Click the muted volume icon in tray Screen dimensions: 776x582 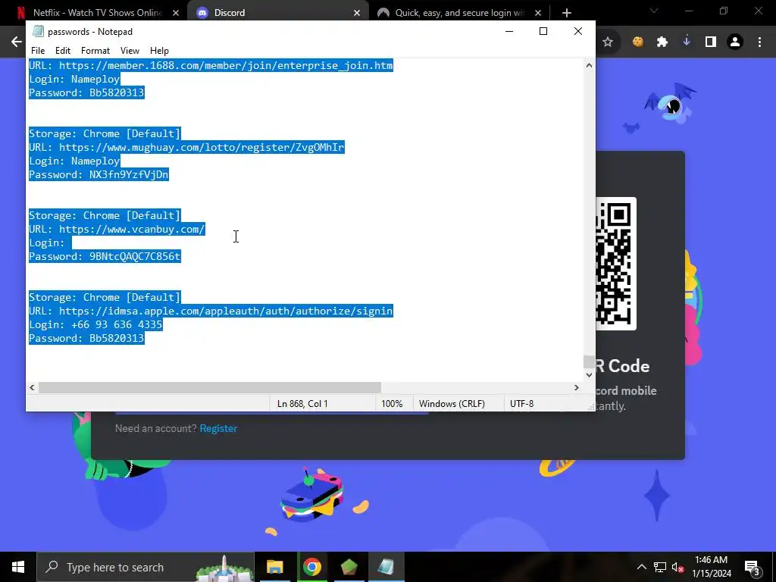pyautogui.click(x=677, y=567)
